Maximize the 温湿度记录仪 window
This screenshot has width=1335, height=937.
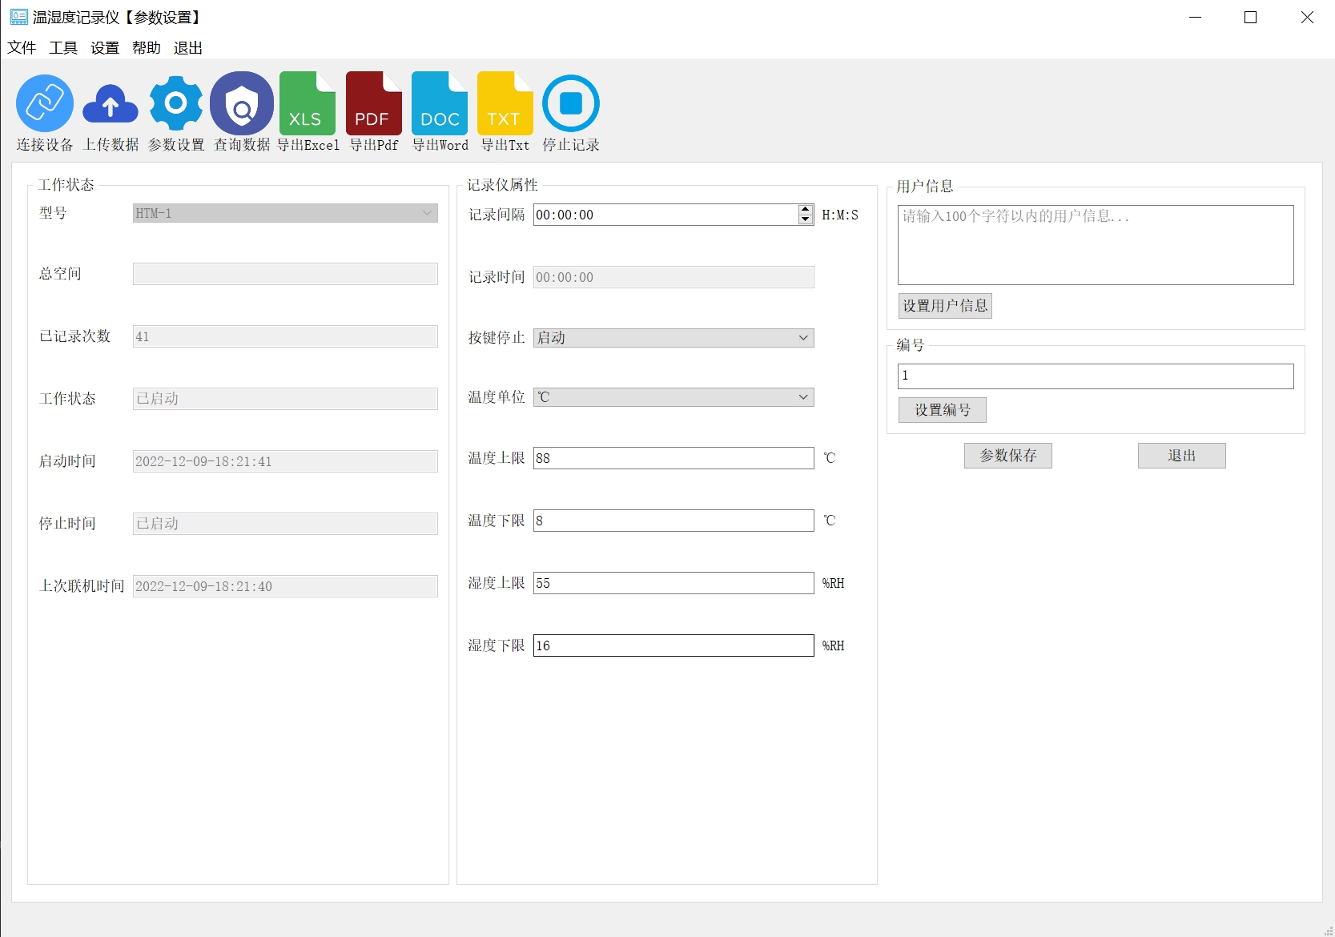tap(1251, 17)
